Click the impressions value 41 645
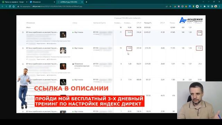 pos(173,32)
